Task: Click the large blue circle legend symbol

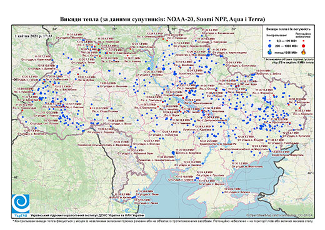Action: coord(269,46)
